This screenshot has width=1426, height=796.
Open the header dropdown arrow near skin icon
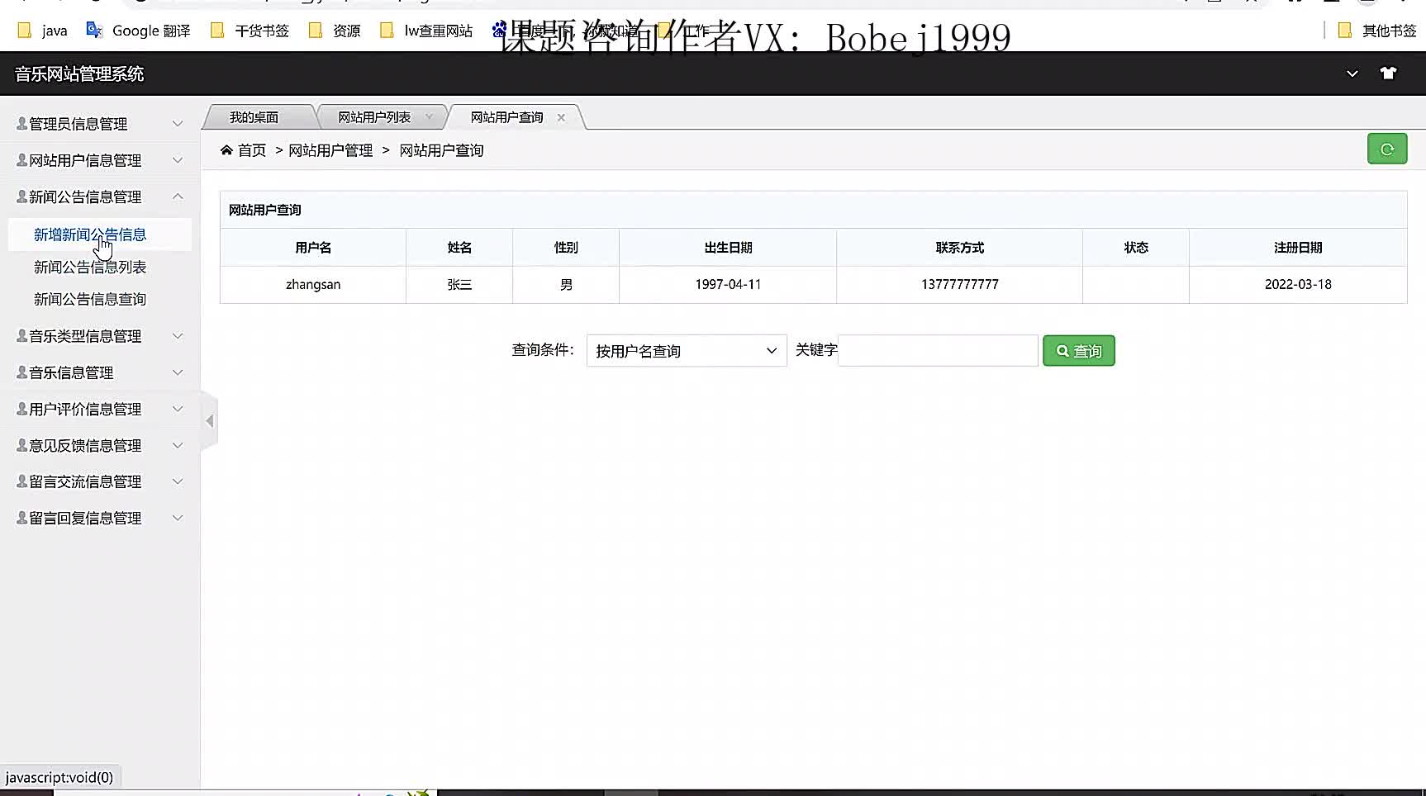(x=1352, y=73)
